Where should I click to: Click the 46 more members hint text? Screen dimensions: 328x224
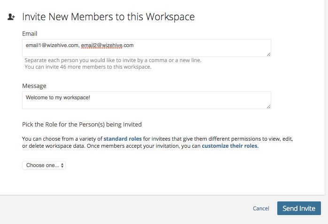pyautogui.click(x=88, y=67)
